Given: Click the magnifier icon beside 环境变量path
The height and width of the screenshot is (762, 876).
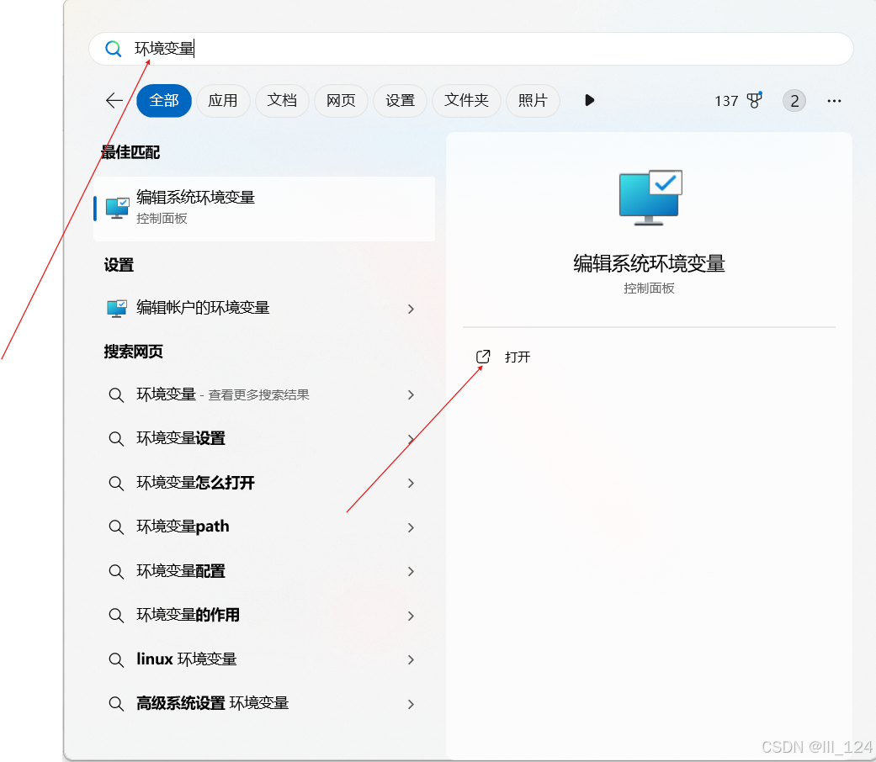Looking at the screenshot, I should click(x=116, y=527).
